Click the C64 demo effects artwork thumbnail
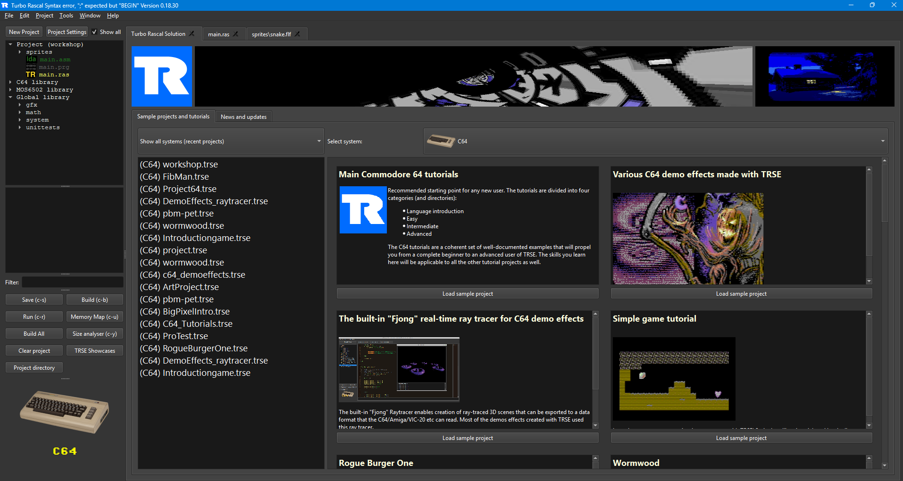The width and height of the screenshot is (903, 481). [688, 238]
